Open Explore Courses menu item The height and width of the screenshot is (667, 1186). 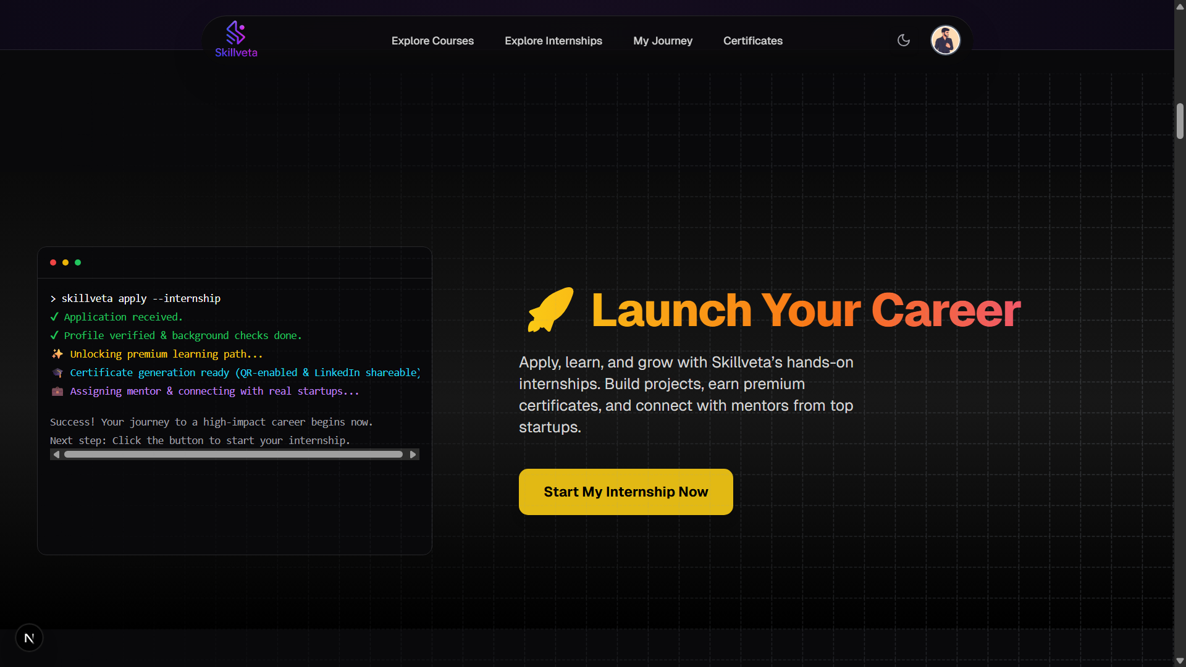click(432, 41)
